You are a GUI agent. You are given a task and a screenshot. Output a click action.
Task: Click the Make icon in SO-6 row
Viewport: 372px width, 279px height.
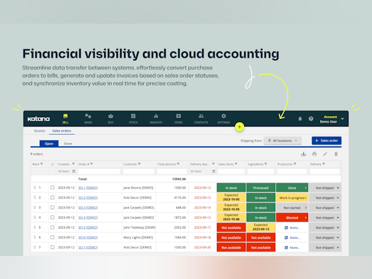[286, 237]
